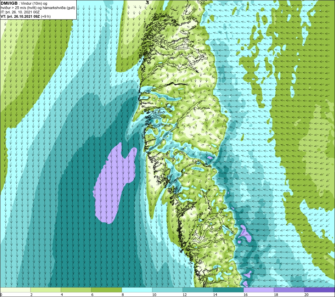
Task: Click the scale label "6"
Action: point(92,295)
